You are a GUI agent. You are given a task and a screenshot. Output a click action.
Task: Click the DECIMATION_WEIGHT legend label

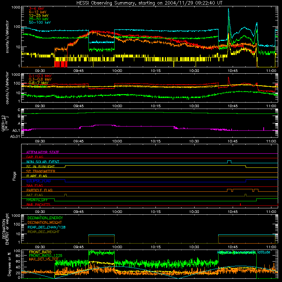tap(45, 222)
